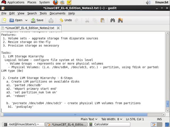Click the linuxcbt user name in panel

pyautogui.click(x=162, y=2)
